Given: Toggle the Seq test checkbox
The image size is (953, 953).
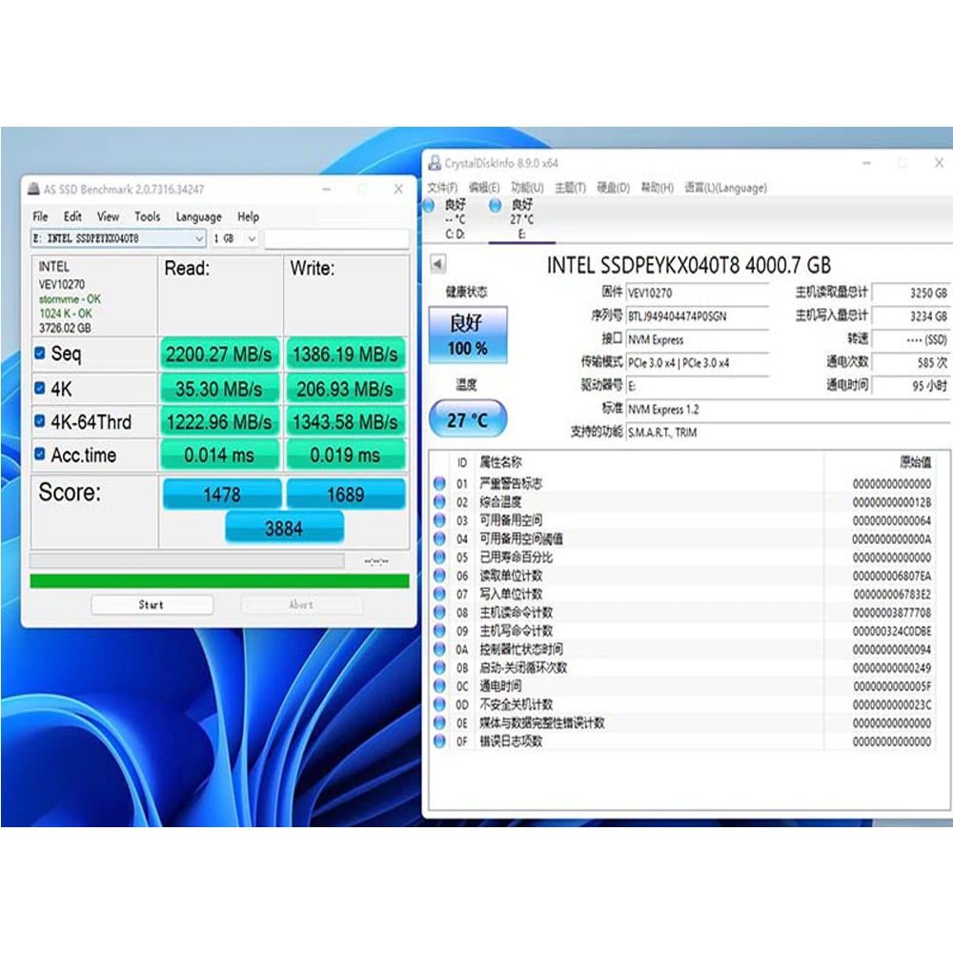Looking at the screenshot, I should pos(38,353).
